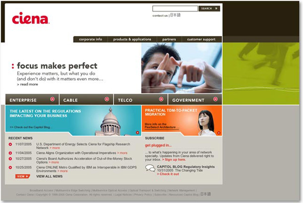Click read more under focus makes perfect
The image size is (303, 203).
[27, 84]
